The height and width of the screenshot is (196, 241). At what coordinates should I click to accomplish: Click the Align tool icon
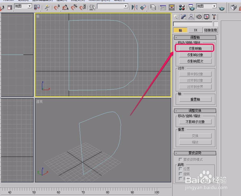pyautogui.click(x=143, y=7)
